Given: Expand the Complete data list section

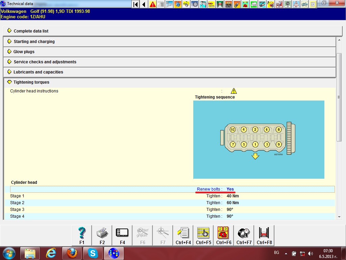Looking at the screenshot, I should [x=31, y=31].
